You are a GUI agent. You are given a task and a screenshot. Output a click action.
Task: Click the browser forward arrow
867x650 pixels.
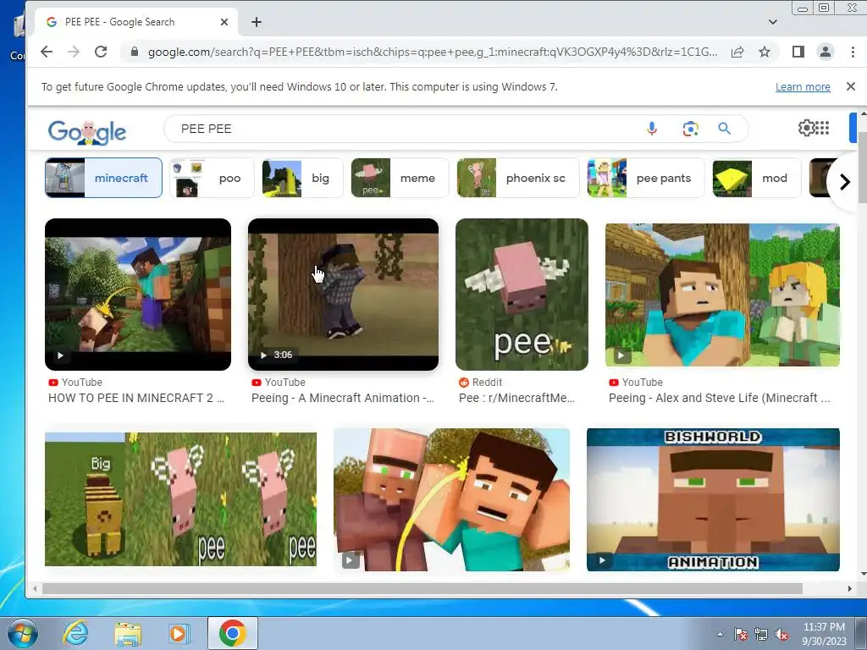74,52
